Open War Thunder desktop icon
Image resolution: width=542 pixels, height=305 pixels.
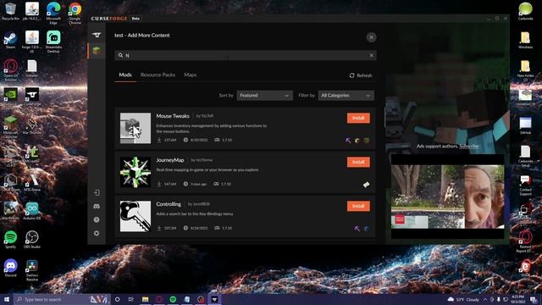click(32, 125)
